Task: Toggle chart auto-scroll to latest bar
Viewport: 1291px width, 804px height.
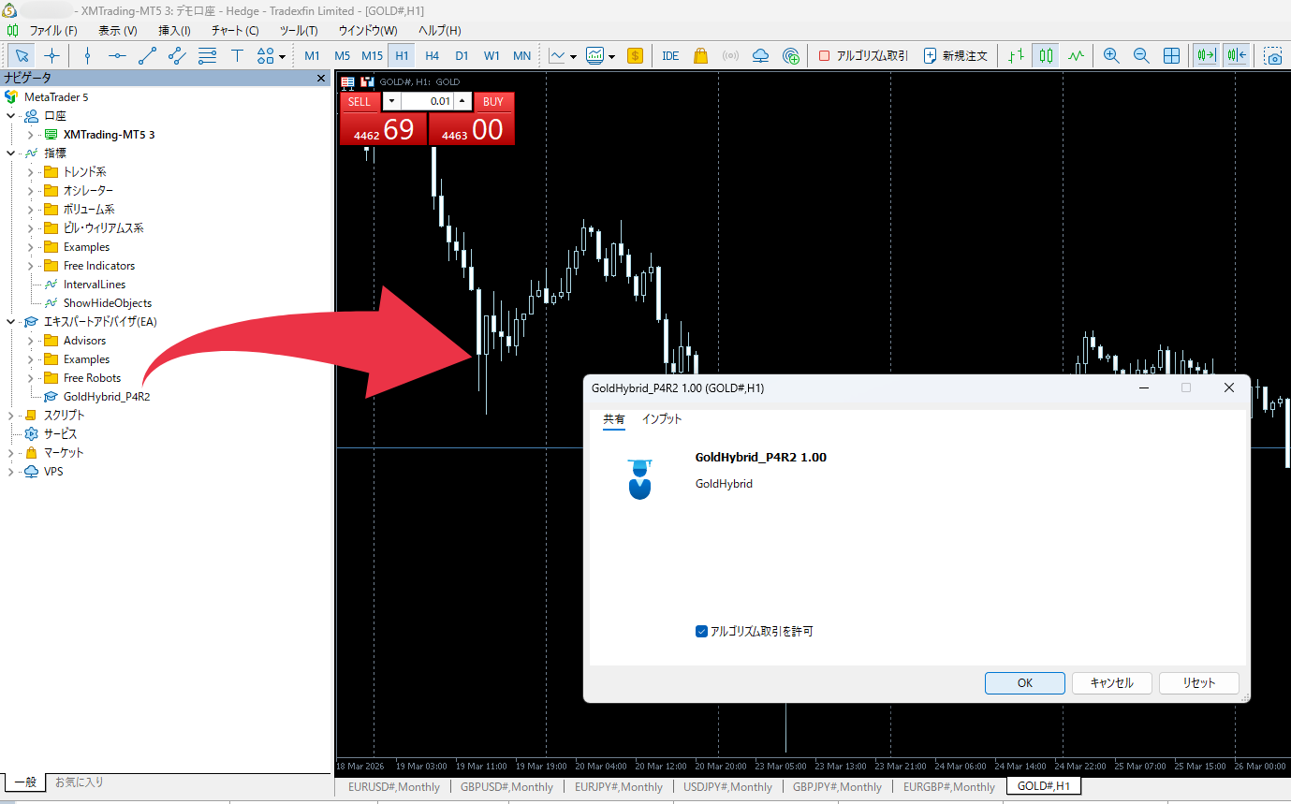Action: tap(1206, 56)
